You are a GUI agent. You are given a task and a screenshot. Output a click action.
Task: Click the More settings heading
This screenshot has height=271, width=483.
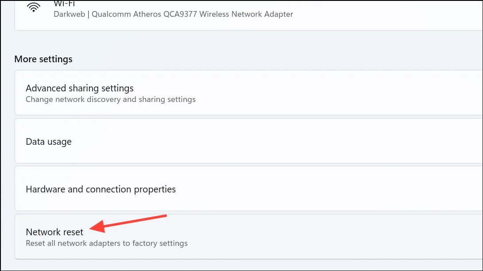(x=43, y=59)
